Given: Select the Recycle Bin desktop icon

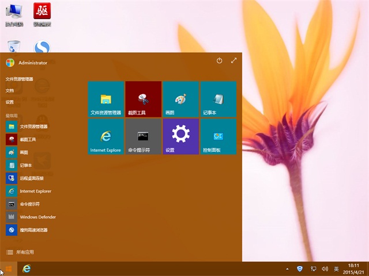Looking at the screenshot, I should [x=14, y=47].
